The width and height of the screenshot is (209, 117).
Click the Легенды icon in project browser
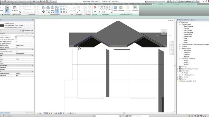[180, 67]
